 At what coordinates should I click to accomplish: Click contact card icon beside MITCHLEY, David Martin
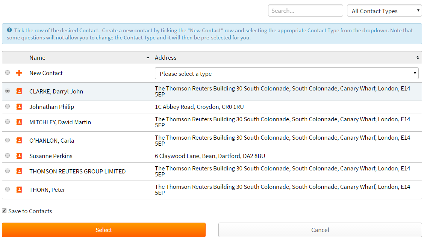click(19, 122)
